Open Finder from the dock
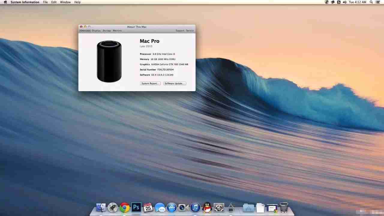 click(101, 207)
